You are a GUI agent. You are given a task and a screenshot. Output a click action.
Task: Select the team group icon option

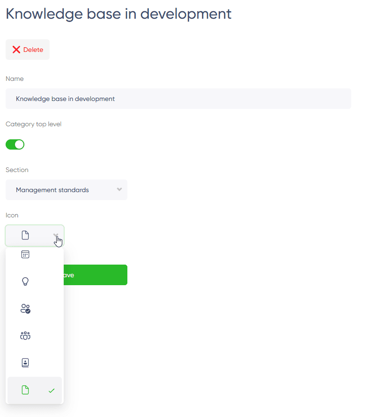pyautogui.click(x=25, y=336)
